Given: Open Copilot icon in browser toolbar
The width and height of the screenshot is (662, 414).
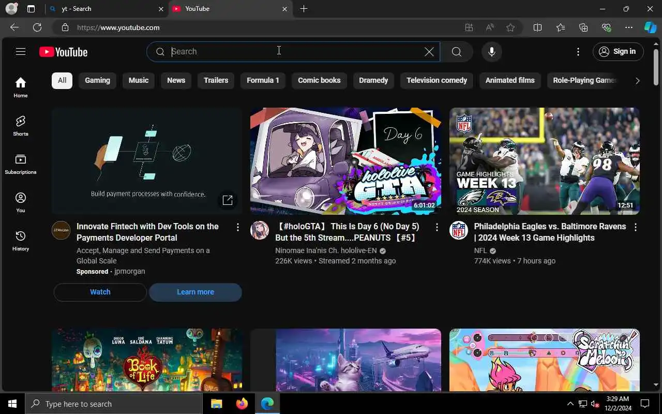Looking at the screenshot, I should pyautogui.click(x=650, y=27).
